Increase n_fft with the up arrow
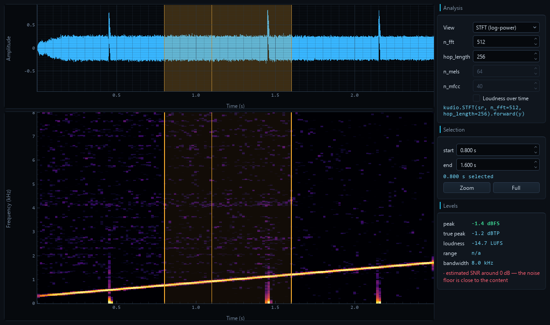 click(x=536, y=39)
